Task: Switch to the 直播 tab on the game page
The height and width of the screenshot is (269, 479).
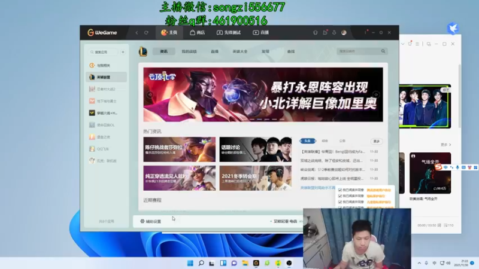Action: coord(215,51)
